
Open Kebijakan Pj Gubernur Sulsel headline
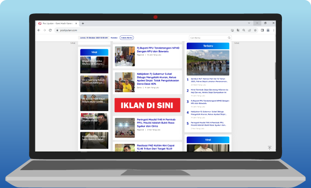coord(158,79)
